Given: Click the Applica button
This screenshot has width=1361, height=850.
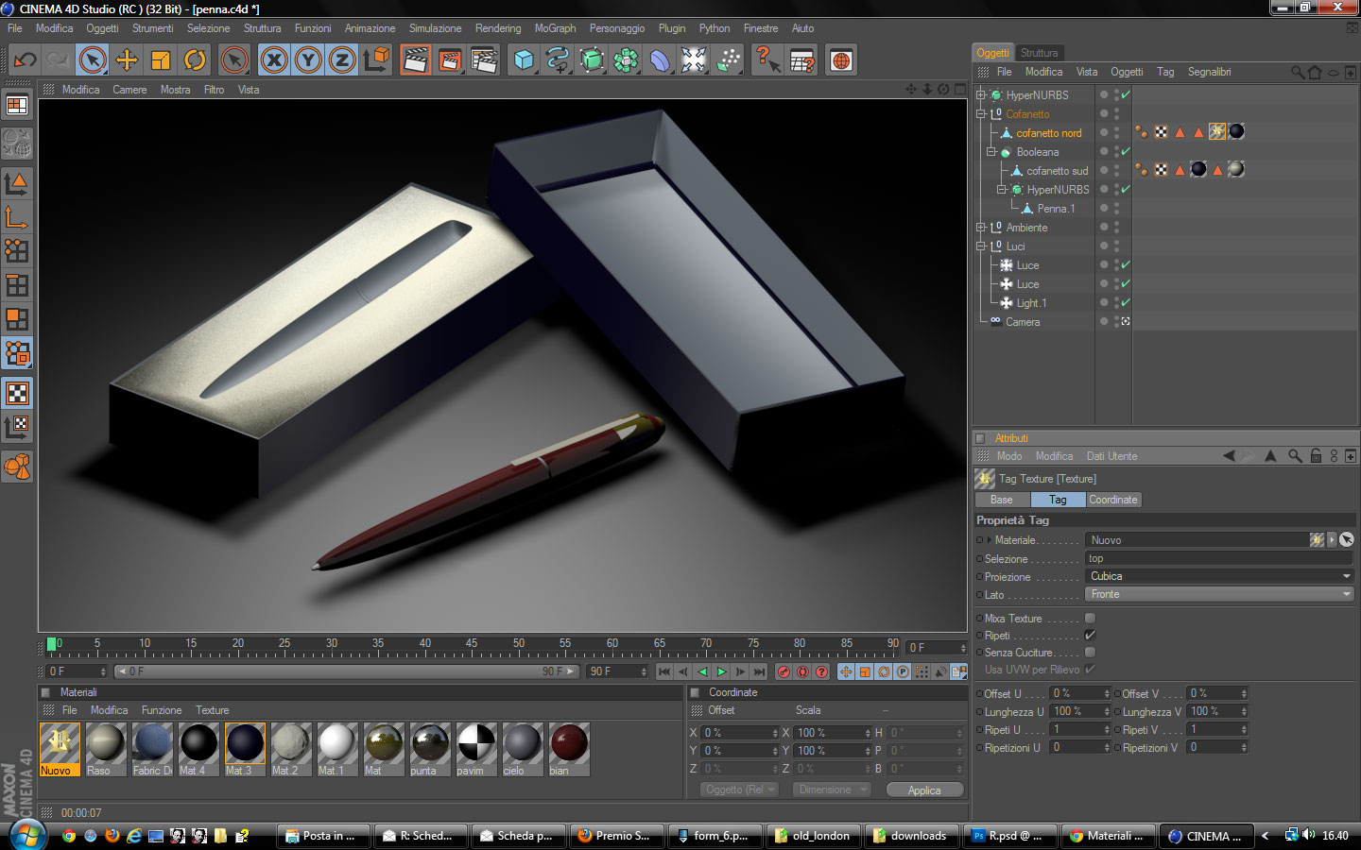Looking at the screenshot, I should pos(923,790).
